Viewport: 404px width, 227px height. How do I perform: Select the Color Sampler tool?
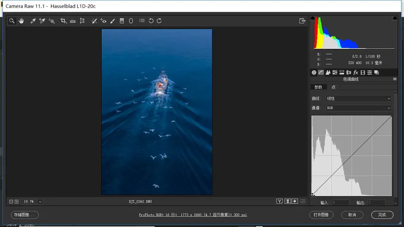[x=42, y=21]
